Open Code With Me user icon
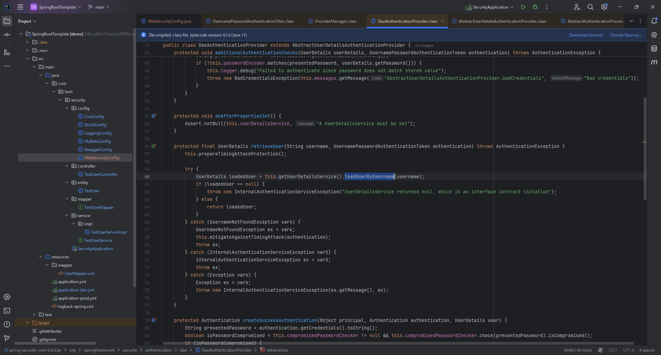Image resolution: width=661 pixels, height=355 pixels. [x=577, y=7]
